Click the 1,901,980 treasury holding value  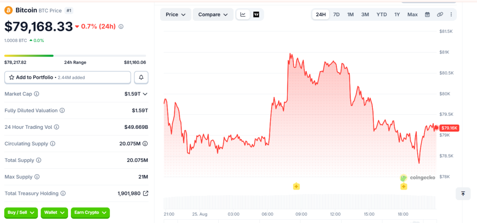point(129,194)
